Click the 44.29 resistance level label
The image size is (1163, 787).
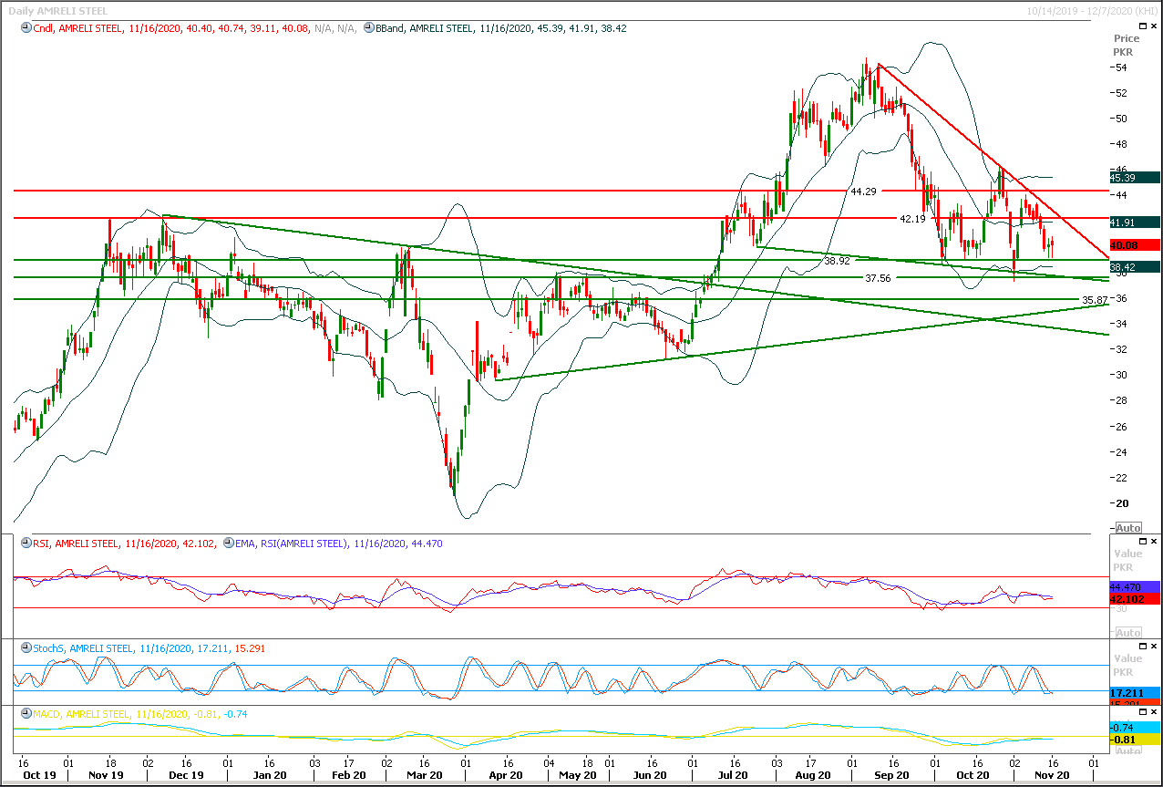863,192
